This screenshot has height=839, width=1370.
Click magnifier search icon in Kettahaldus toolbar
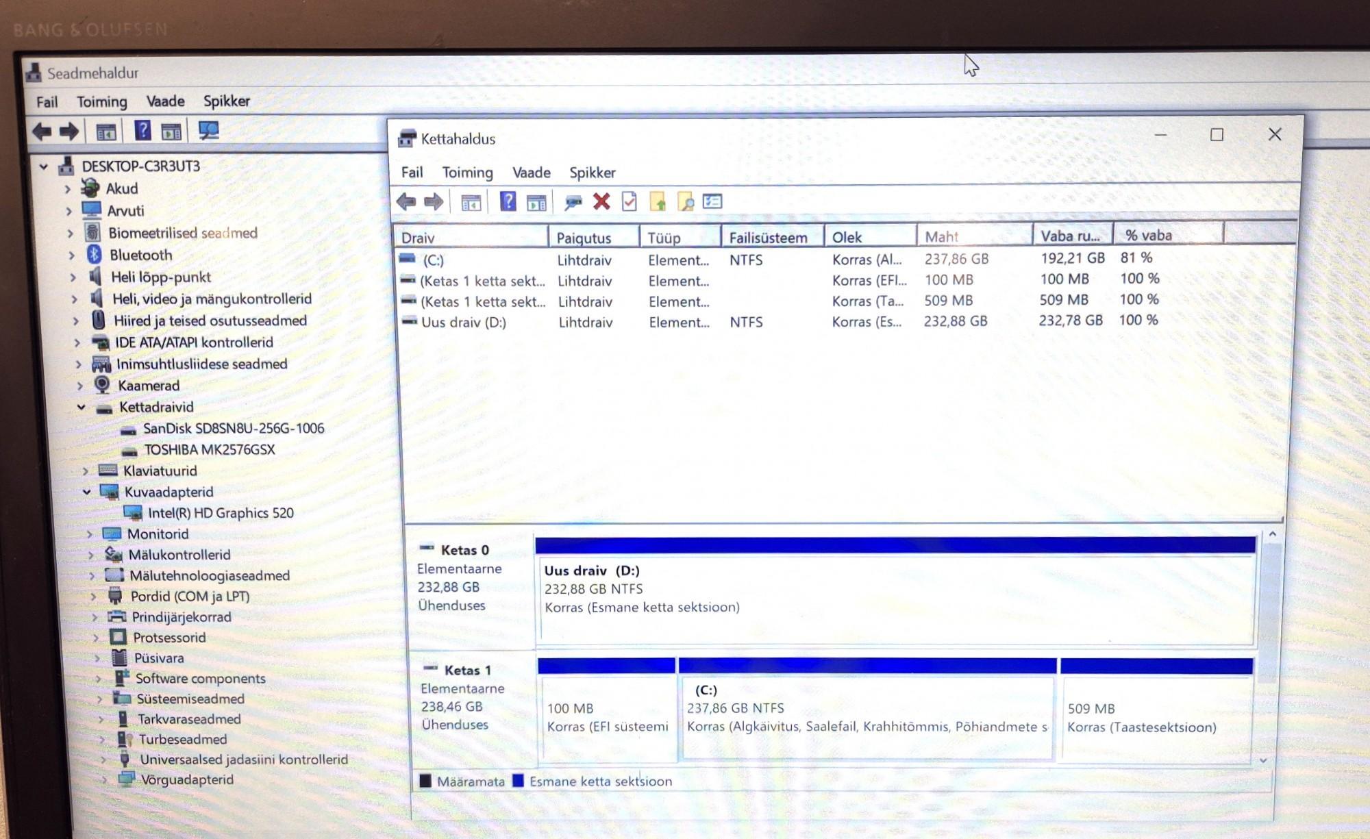[685, 201]
